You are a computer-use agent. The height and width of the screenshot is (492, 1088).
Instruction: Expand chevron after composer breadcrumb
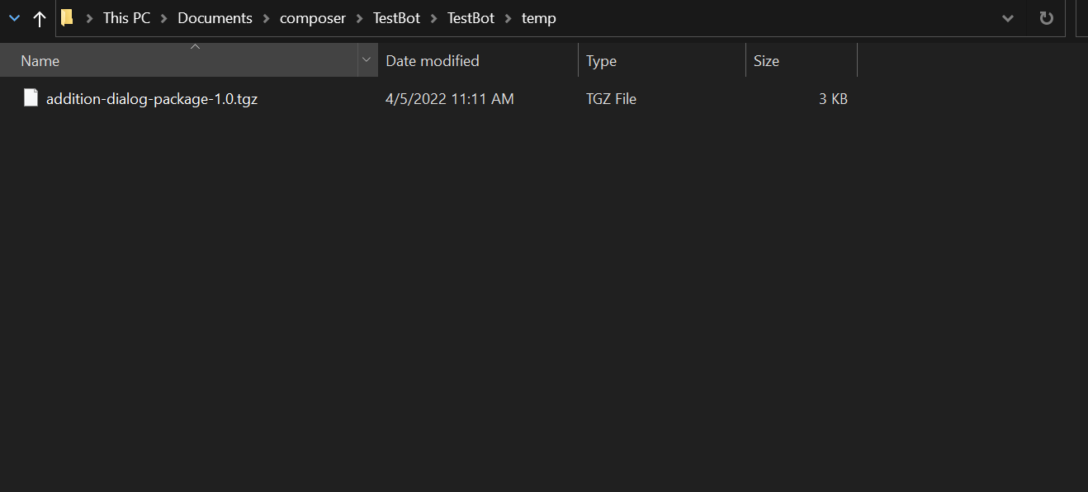coord(360,18)
